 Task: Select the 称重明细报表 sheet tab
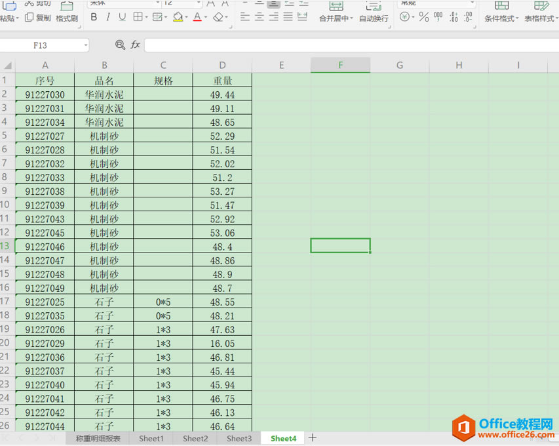[97, 438]
